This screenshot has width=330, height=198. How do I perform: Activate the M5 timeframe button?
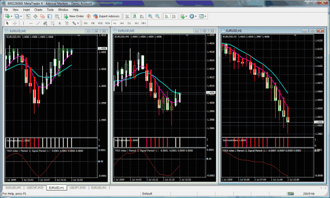pos(93,23)
